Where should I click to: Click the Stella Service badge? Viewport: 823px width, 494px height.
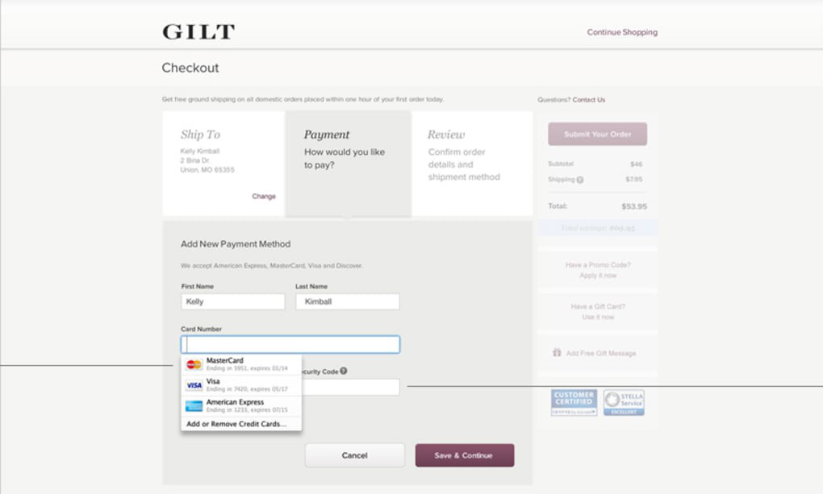(x=624, y=402)
